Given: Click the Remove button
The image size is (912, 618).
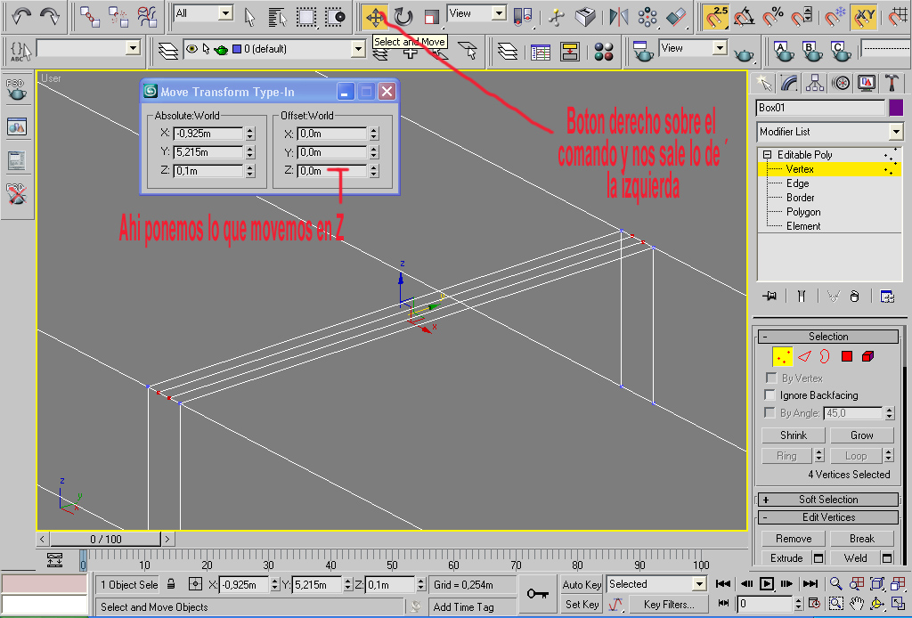Looking at the screenshot, I should click(794, 539).
